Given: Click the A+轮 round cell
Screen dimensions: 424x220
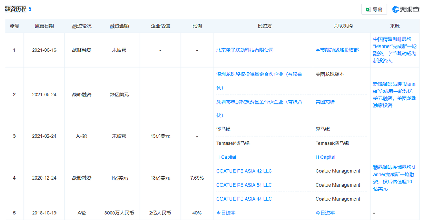Looking at the screenshot, I should (82, 136).
